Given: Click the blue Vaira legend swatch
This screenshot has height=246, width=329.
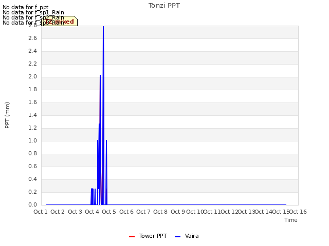Looking at the screenshot, I should 177,237.
